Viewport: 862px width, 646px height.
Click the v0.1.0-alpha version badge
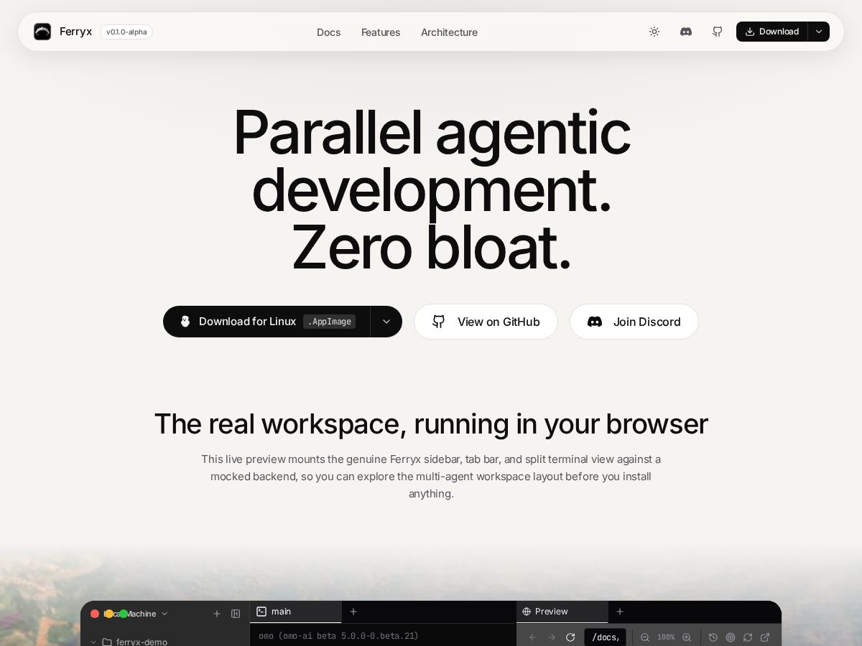coord(126,32)
